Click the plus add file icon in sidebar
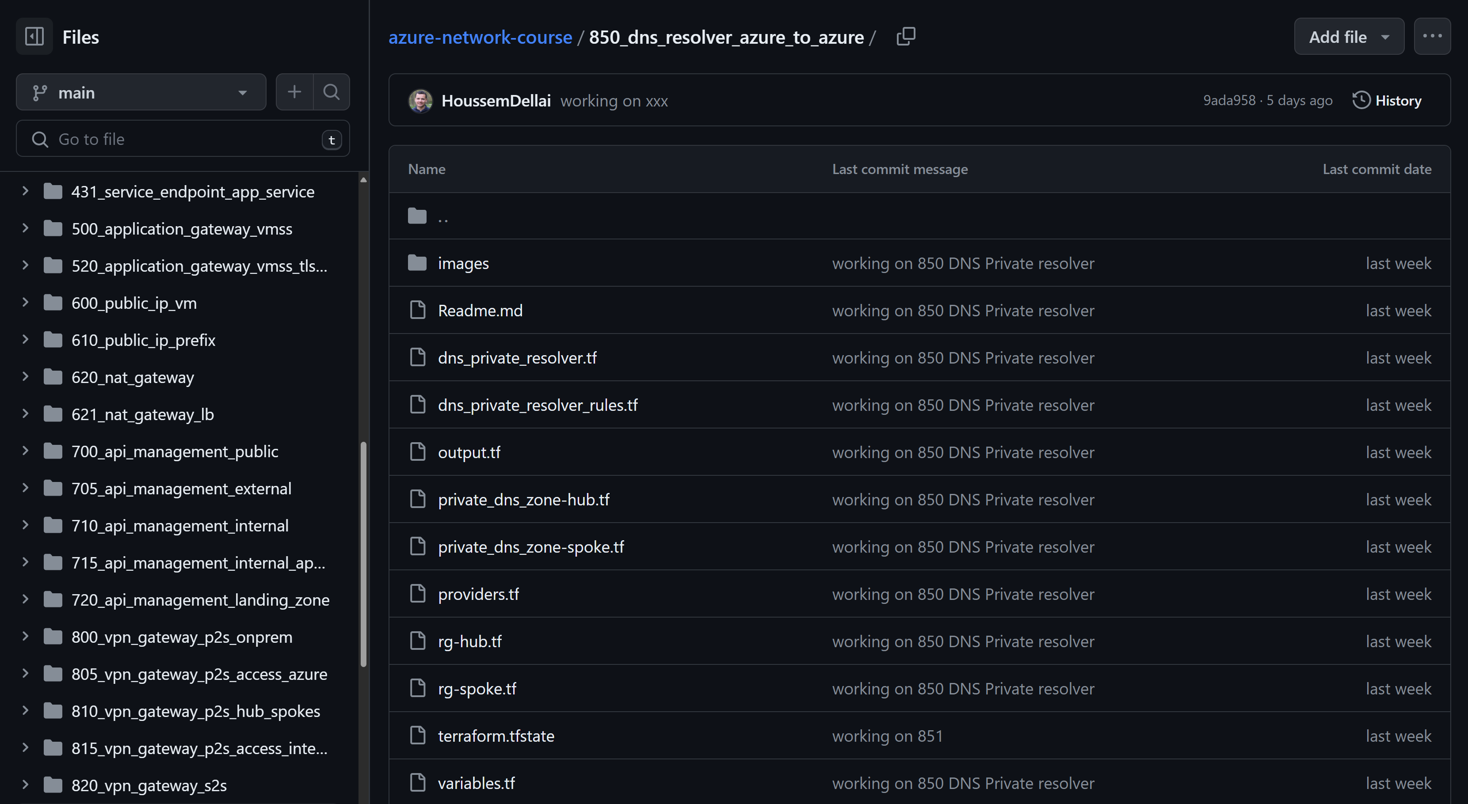The width and height of the screenshot is (1468, 804). click(294, 92)
